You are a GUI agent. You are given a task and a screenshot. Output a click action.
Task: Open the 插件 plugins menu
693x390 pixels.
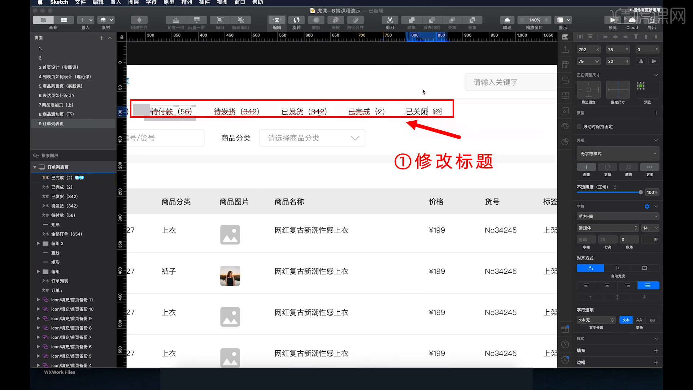pyautogui.click(x=204, y=3)
